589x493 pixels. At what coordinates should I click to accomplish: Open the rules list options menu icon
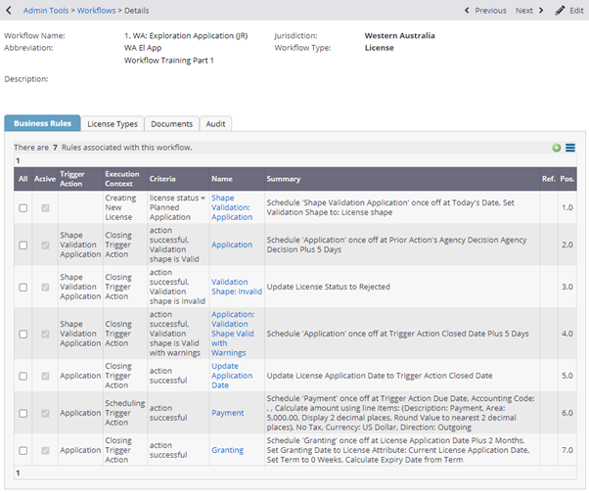[x=570, y=148]
